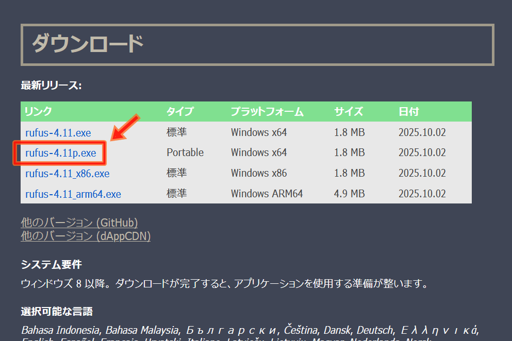Screen dimensions: 512x341
Task: Click the Windows ARM64 platform cell
Action: [x=267, y=194]
